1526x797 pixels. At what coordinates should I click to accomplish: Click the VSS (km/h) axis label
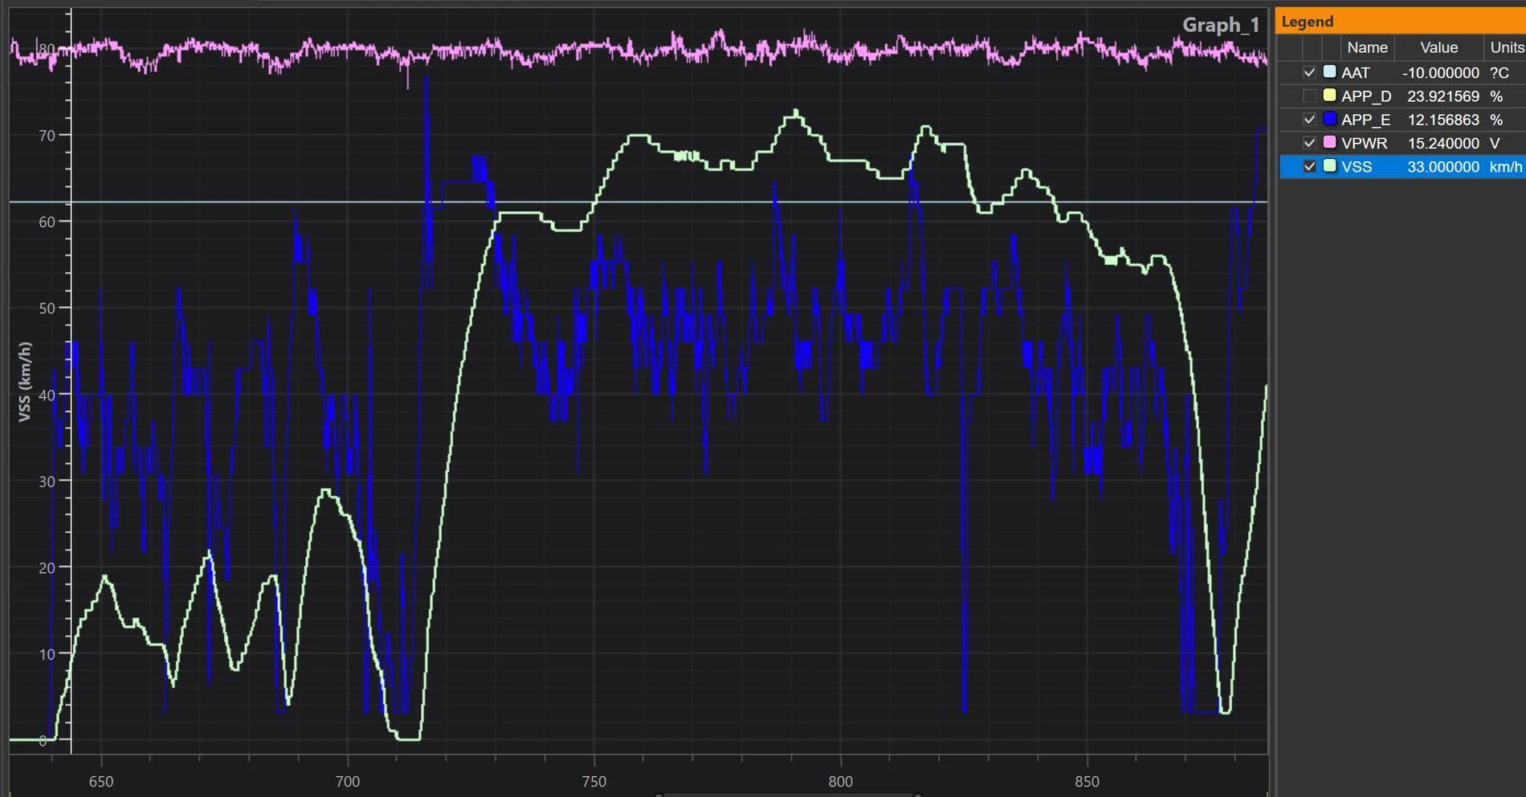(x=25, y=381)
